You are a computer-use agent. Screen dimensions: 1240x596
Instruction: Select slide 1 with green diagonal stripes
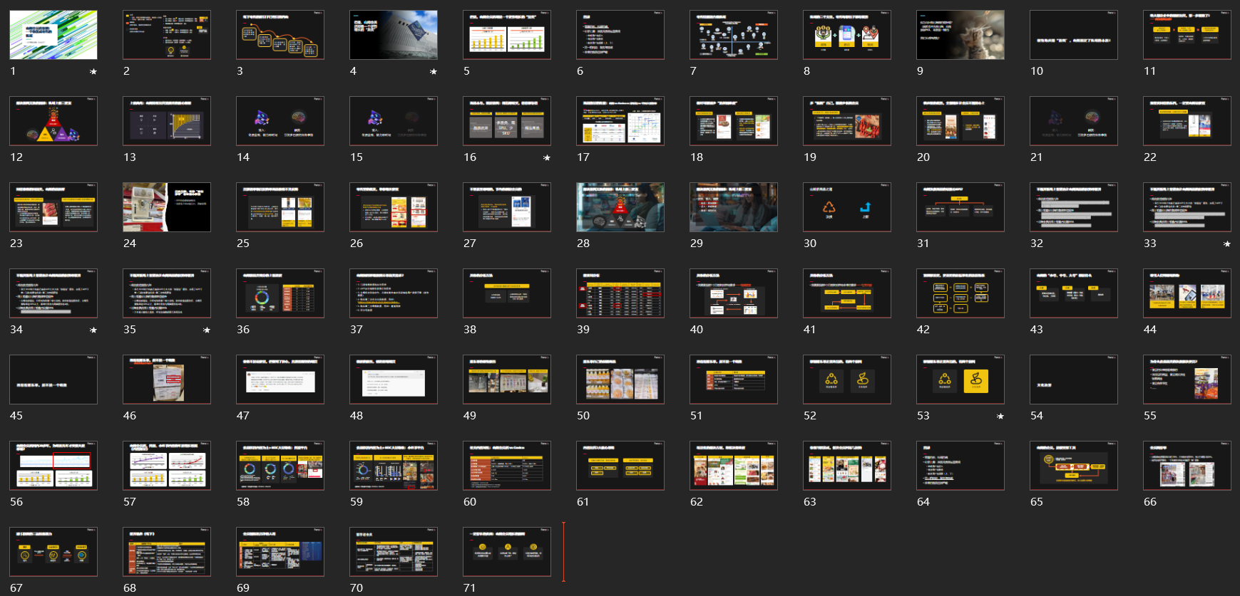click(53, 35)
